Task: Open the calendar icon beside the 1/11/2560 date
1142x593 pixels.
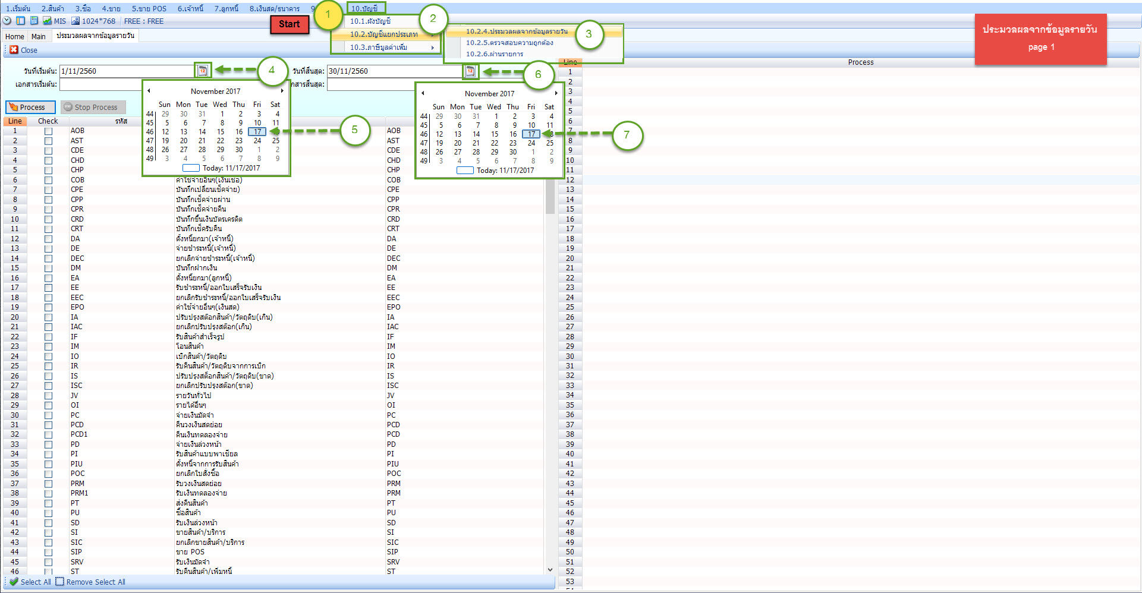Action: coord(203,71)
